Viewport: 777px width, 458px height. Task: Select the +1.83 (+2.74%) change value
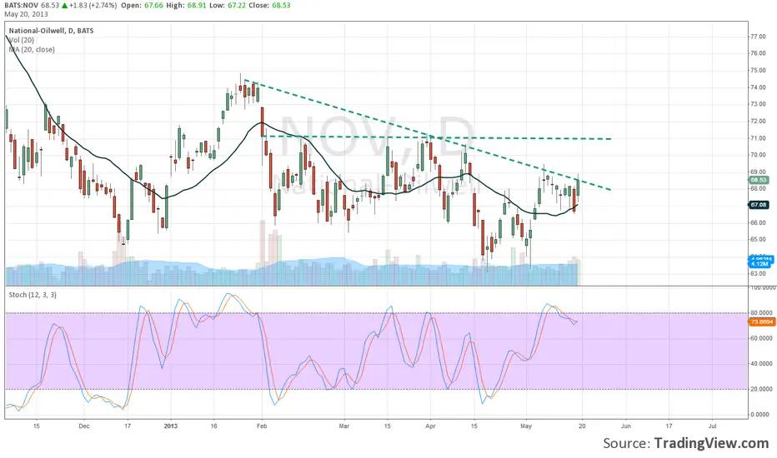(93, 6)
